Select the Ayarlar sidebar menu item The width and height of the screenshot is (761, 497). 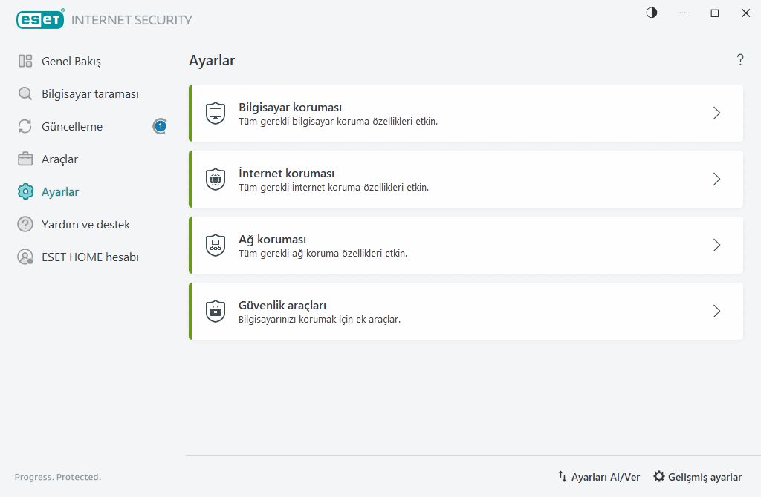point(59,191)
